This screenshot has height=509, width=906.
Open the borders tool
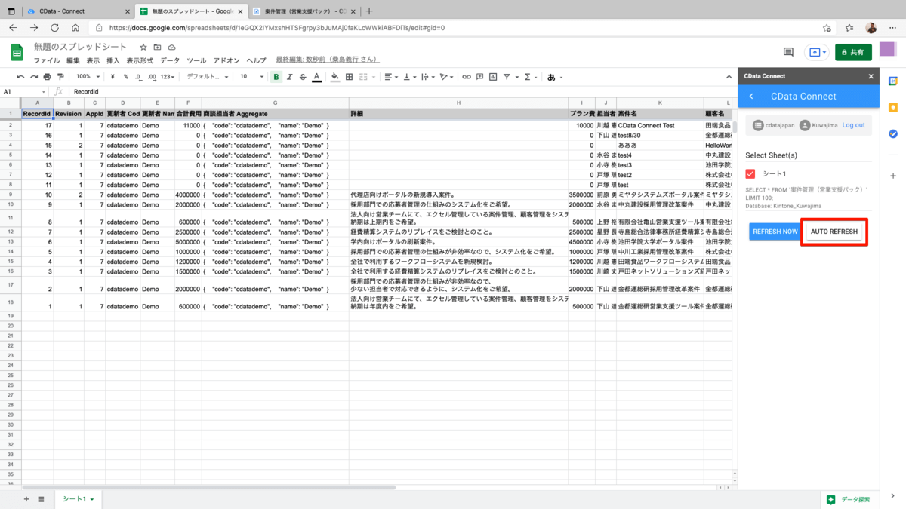349,77
